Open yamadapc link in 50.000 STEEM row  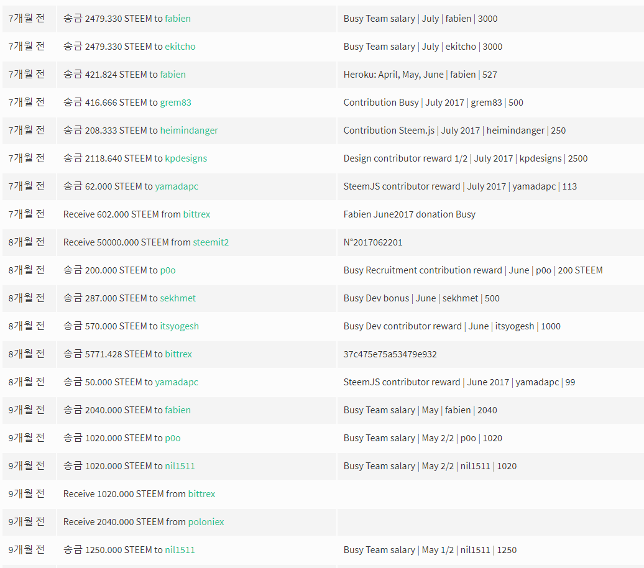[176, 382]
